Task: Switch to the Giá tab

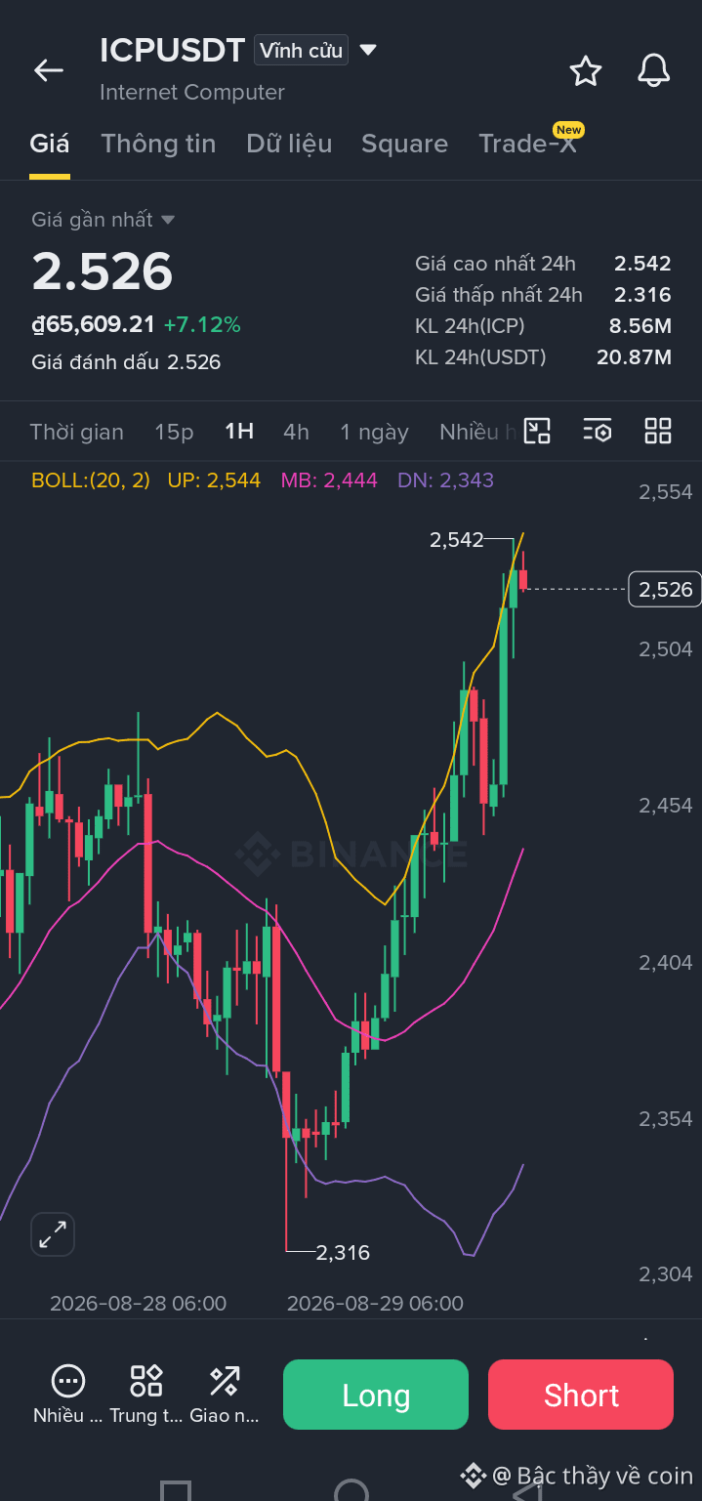Action: tap(49, 144)
